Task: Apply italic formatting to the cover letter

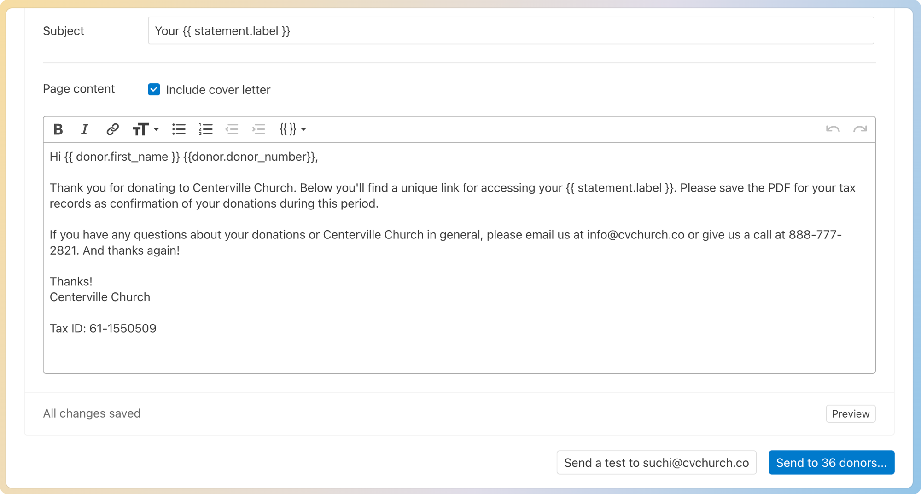Action: point(85,129)
